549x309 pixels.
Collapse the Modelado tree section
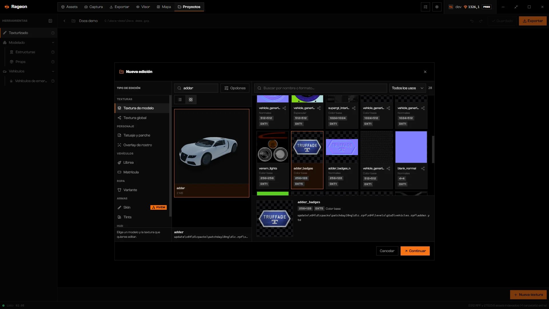(53, 43)
